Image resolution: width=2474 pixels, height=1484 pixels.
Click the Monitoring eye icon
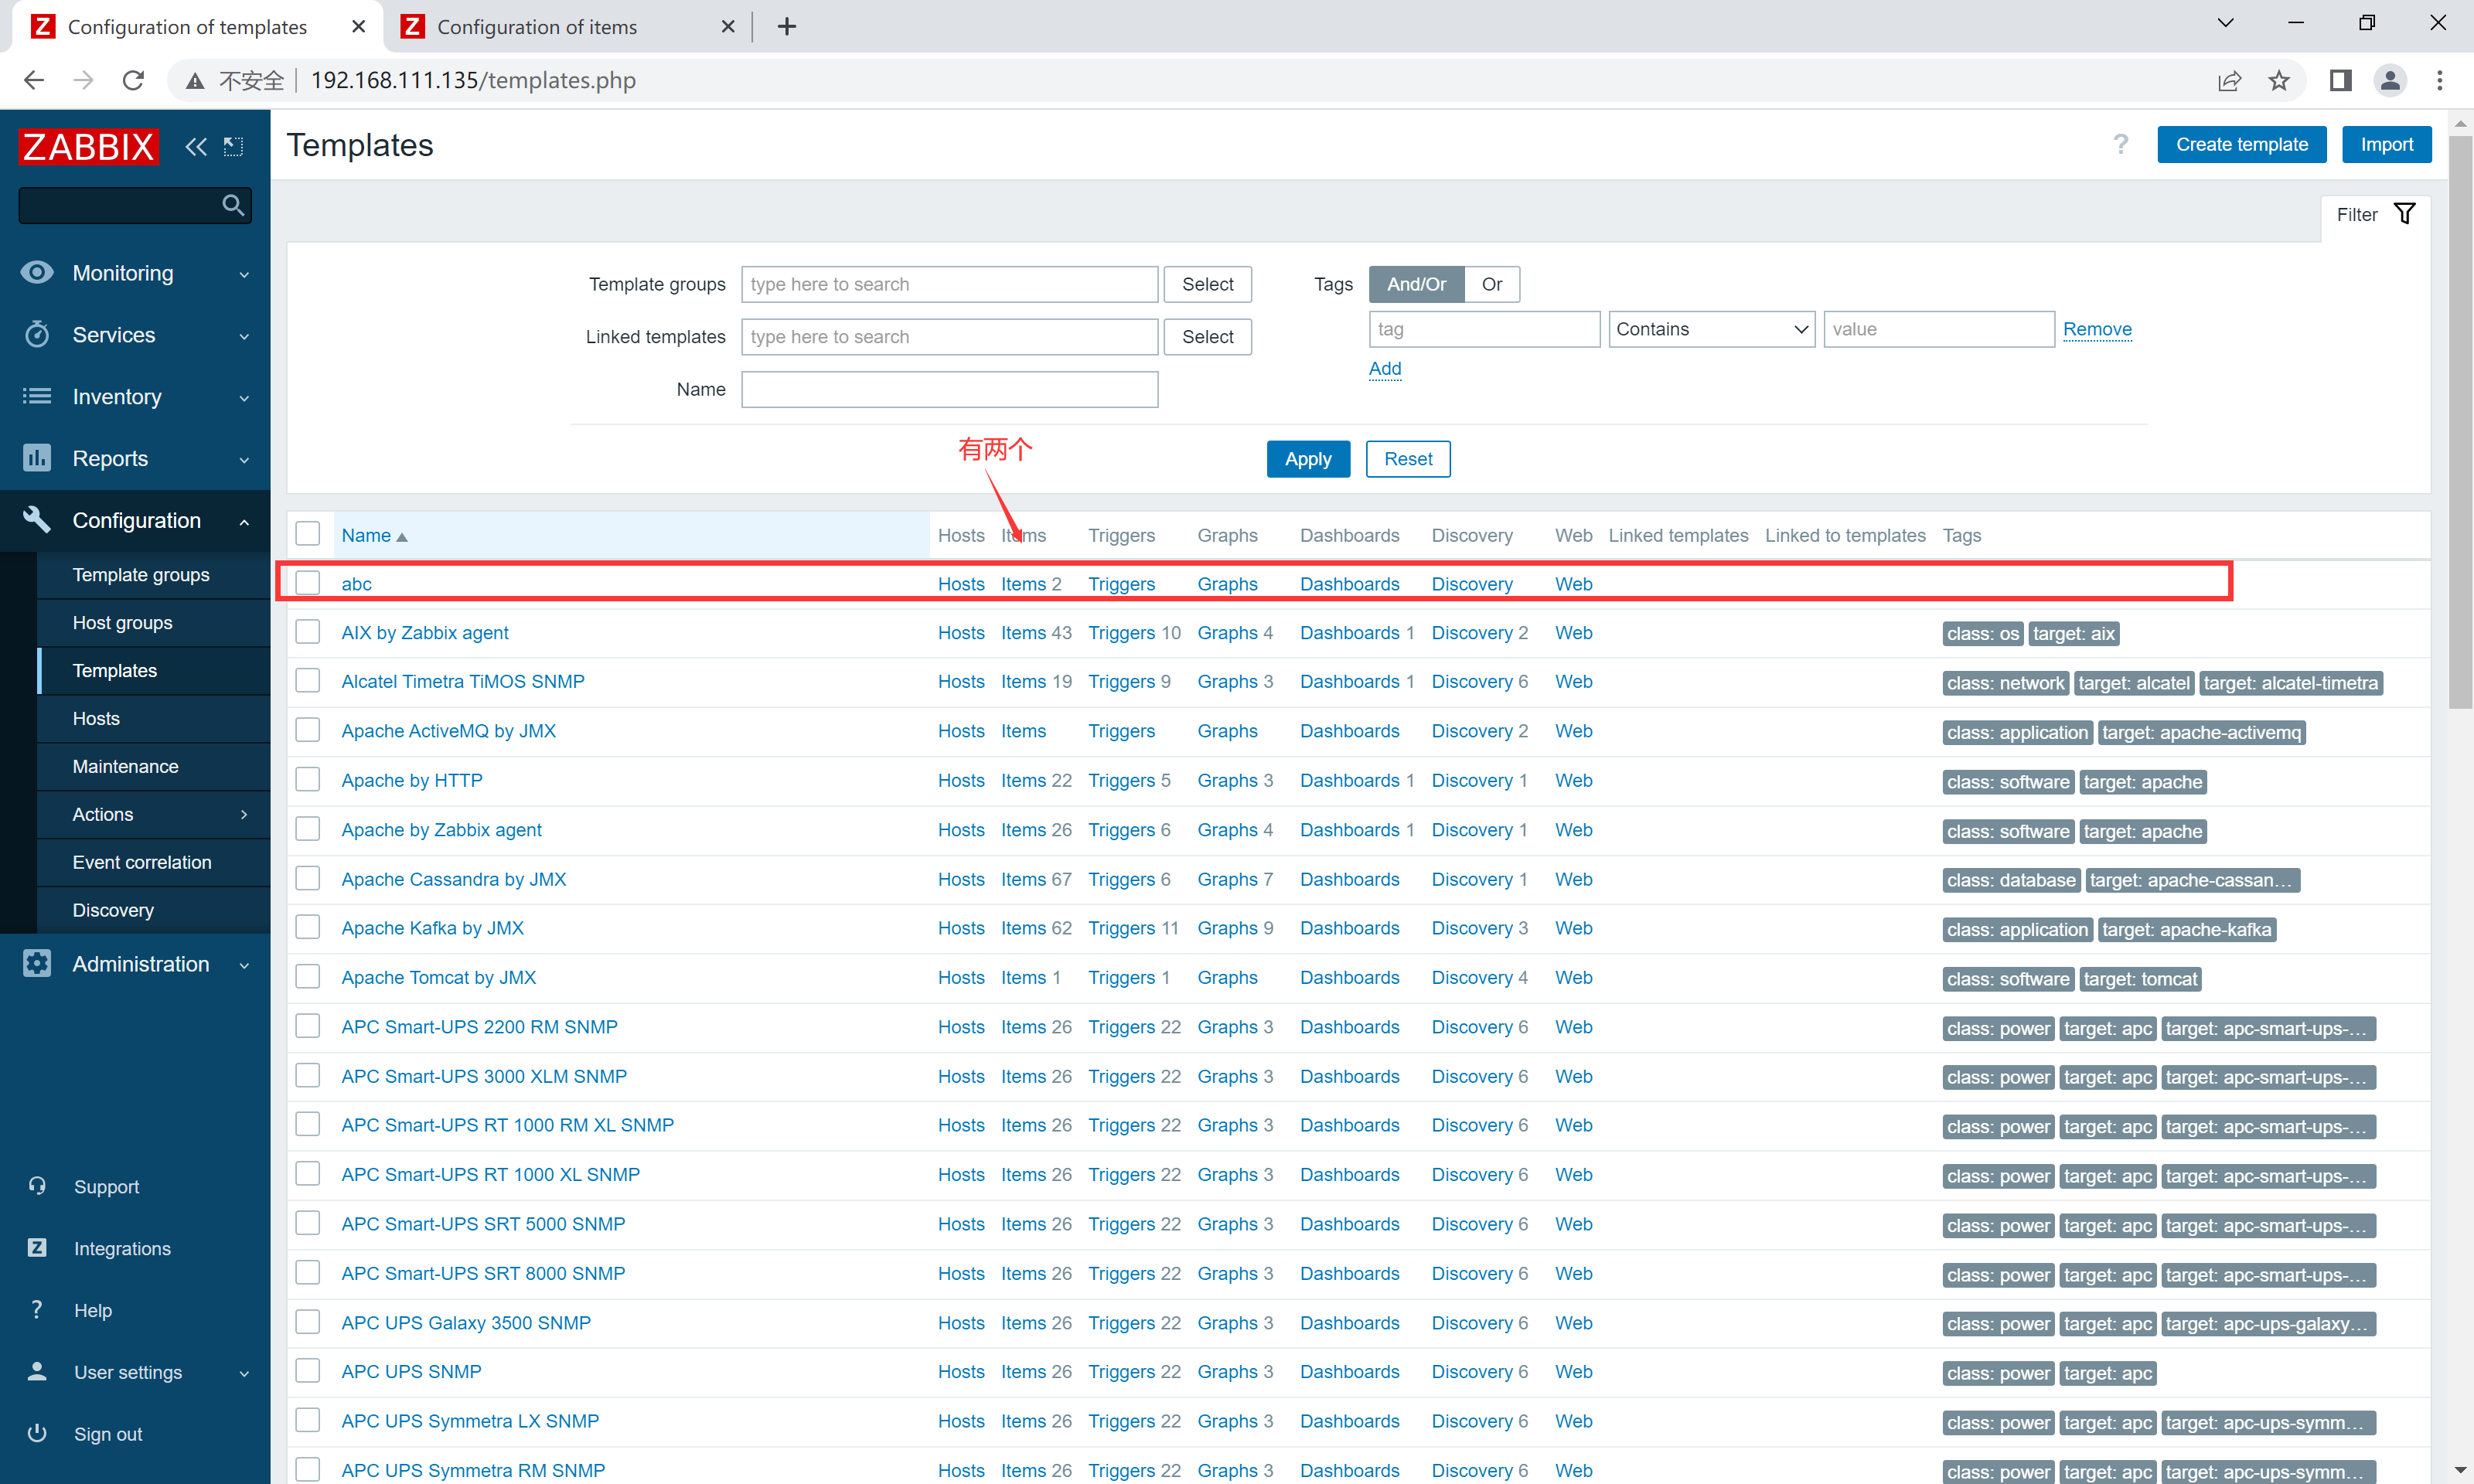point(37,273)
